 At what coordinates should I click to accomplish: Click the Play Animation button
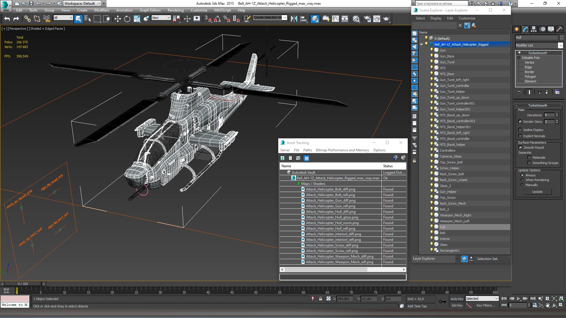518,299
